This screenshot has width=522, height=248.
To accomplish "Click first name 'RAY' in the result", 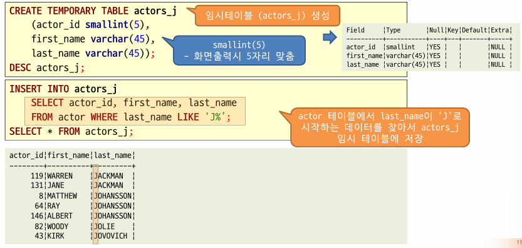I will point(54,206).
